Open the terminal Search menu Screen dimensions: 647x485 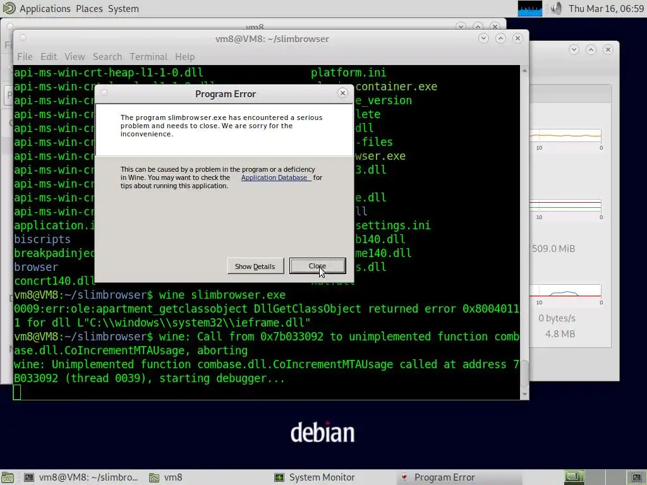(107, 56)
